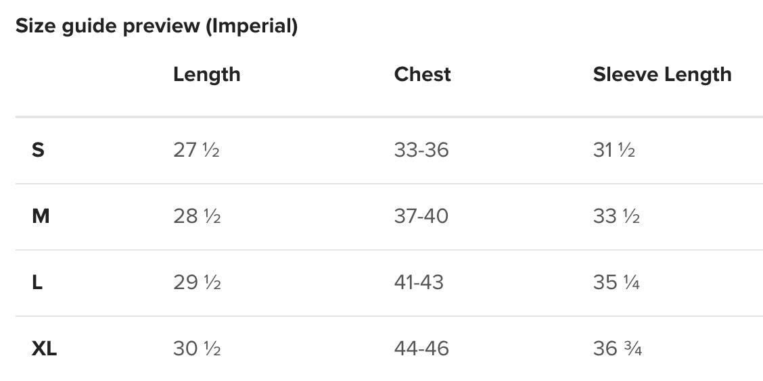This screenshot has width=763, height=381.
Task: Click the 28 ½ length value
Action: pos(197,216)
